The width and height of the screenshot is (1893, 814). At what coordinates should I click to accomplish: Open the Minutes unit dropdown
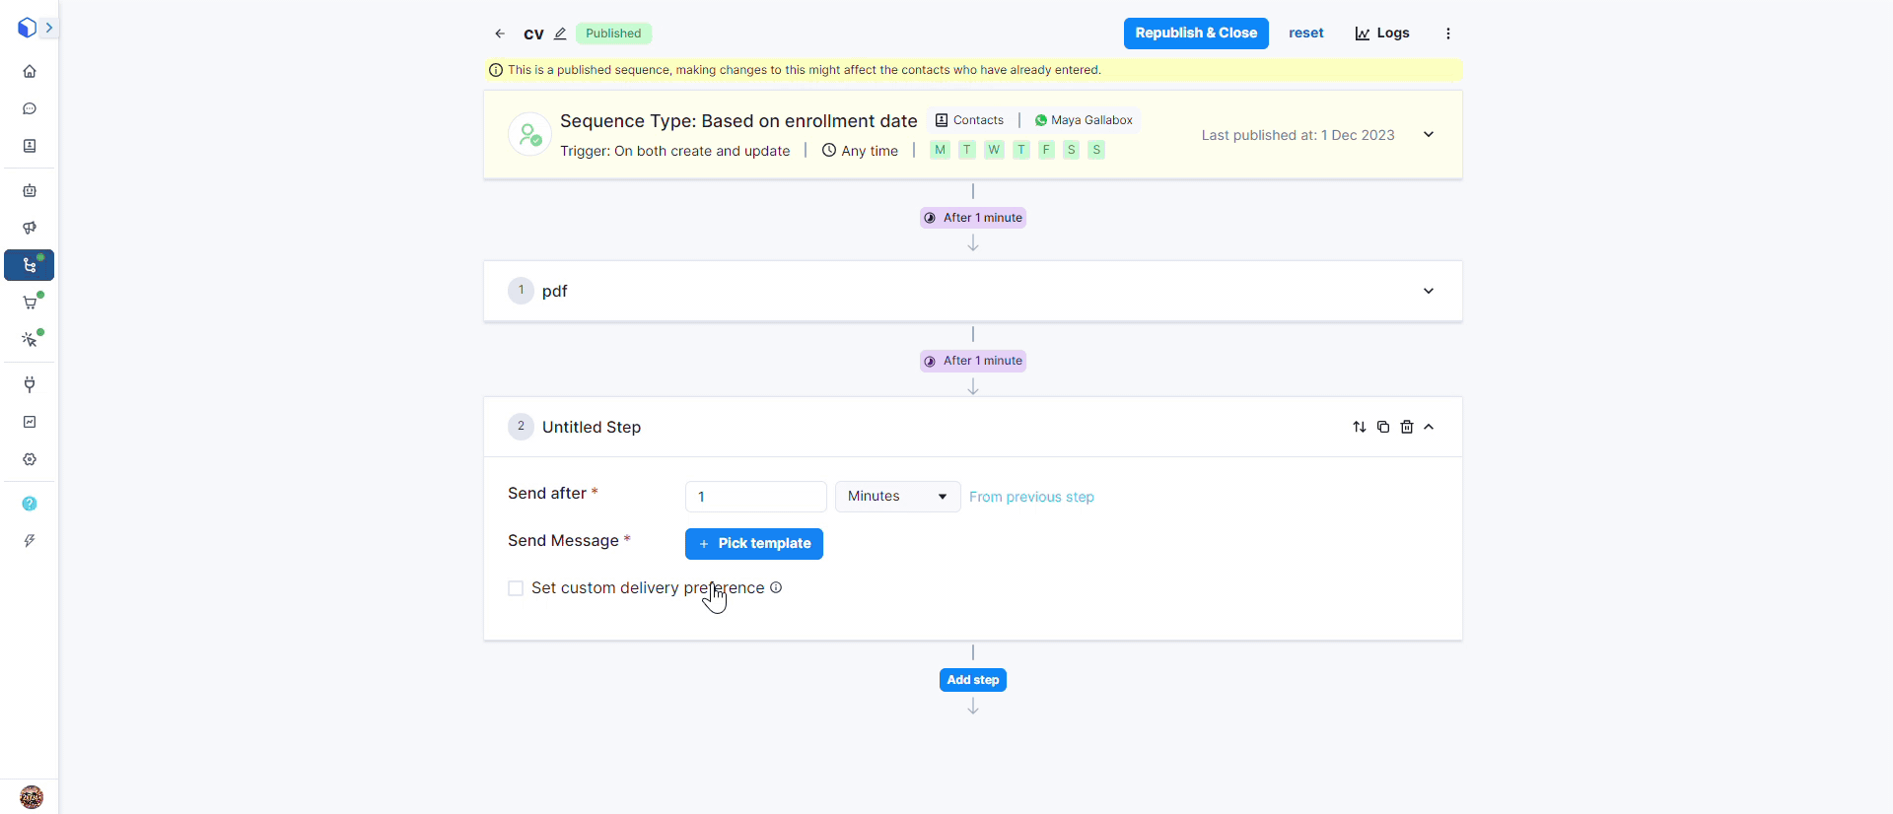(897, 497)
